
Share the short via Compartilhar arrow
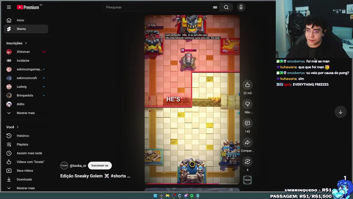247,143
